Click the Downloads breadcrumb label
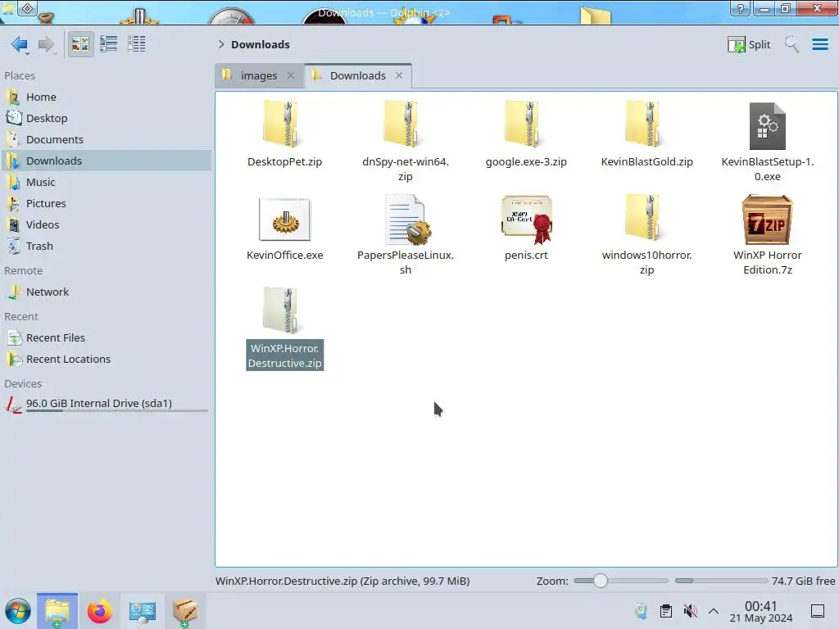 (x=260, y=44)
